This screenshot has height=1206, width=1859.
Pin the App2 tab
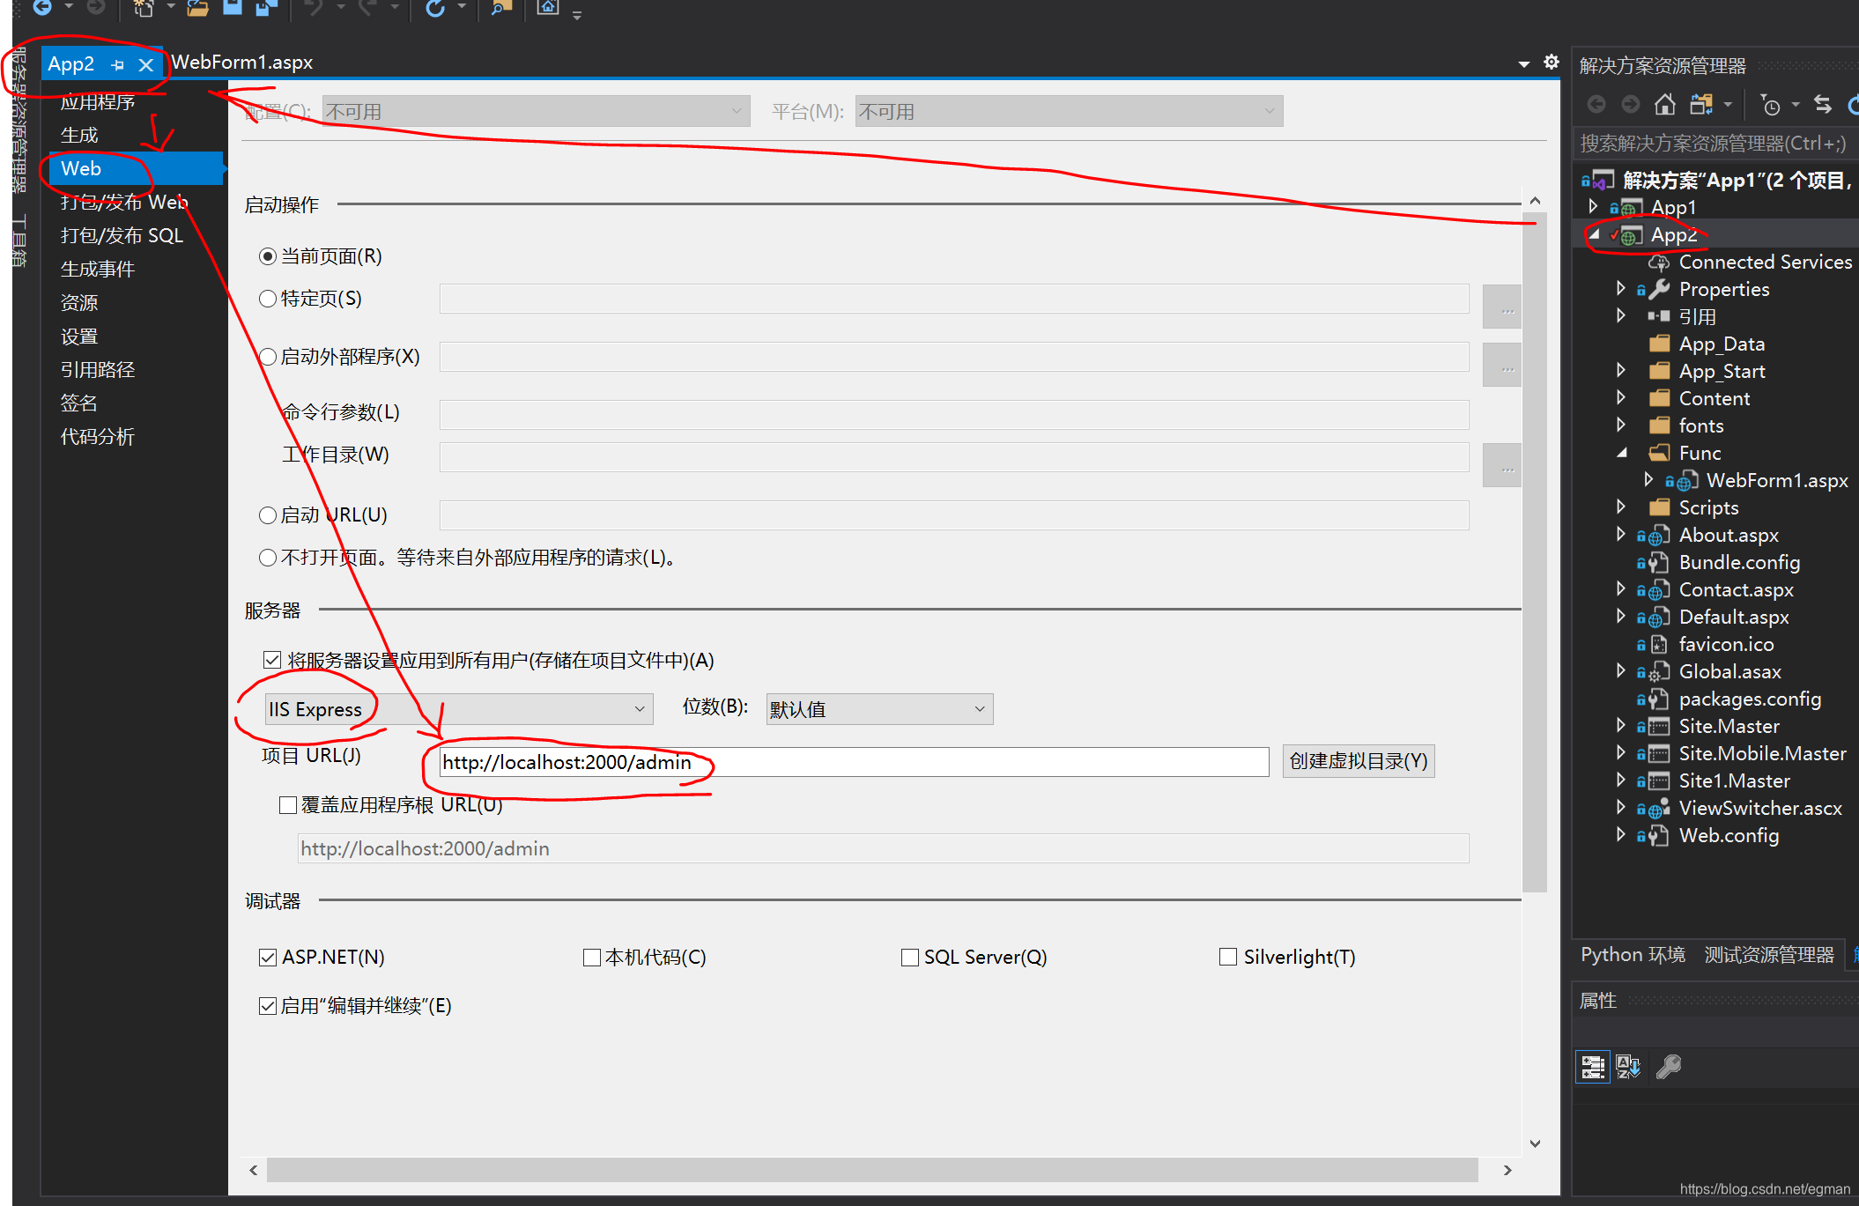(117, 64)
